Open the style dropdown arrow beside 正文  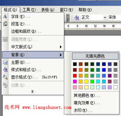click(105, 17)
